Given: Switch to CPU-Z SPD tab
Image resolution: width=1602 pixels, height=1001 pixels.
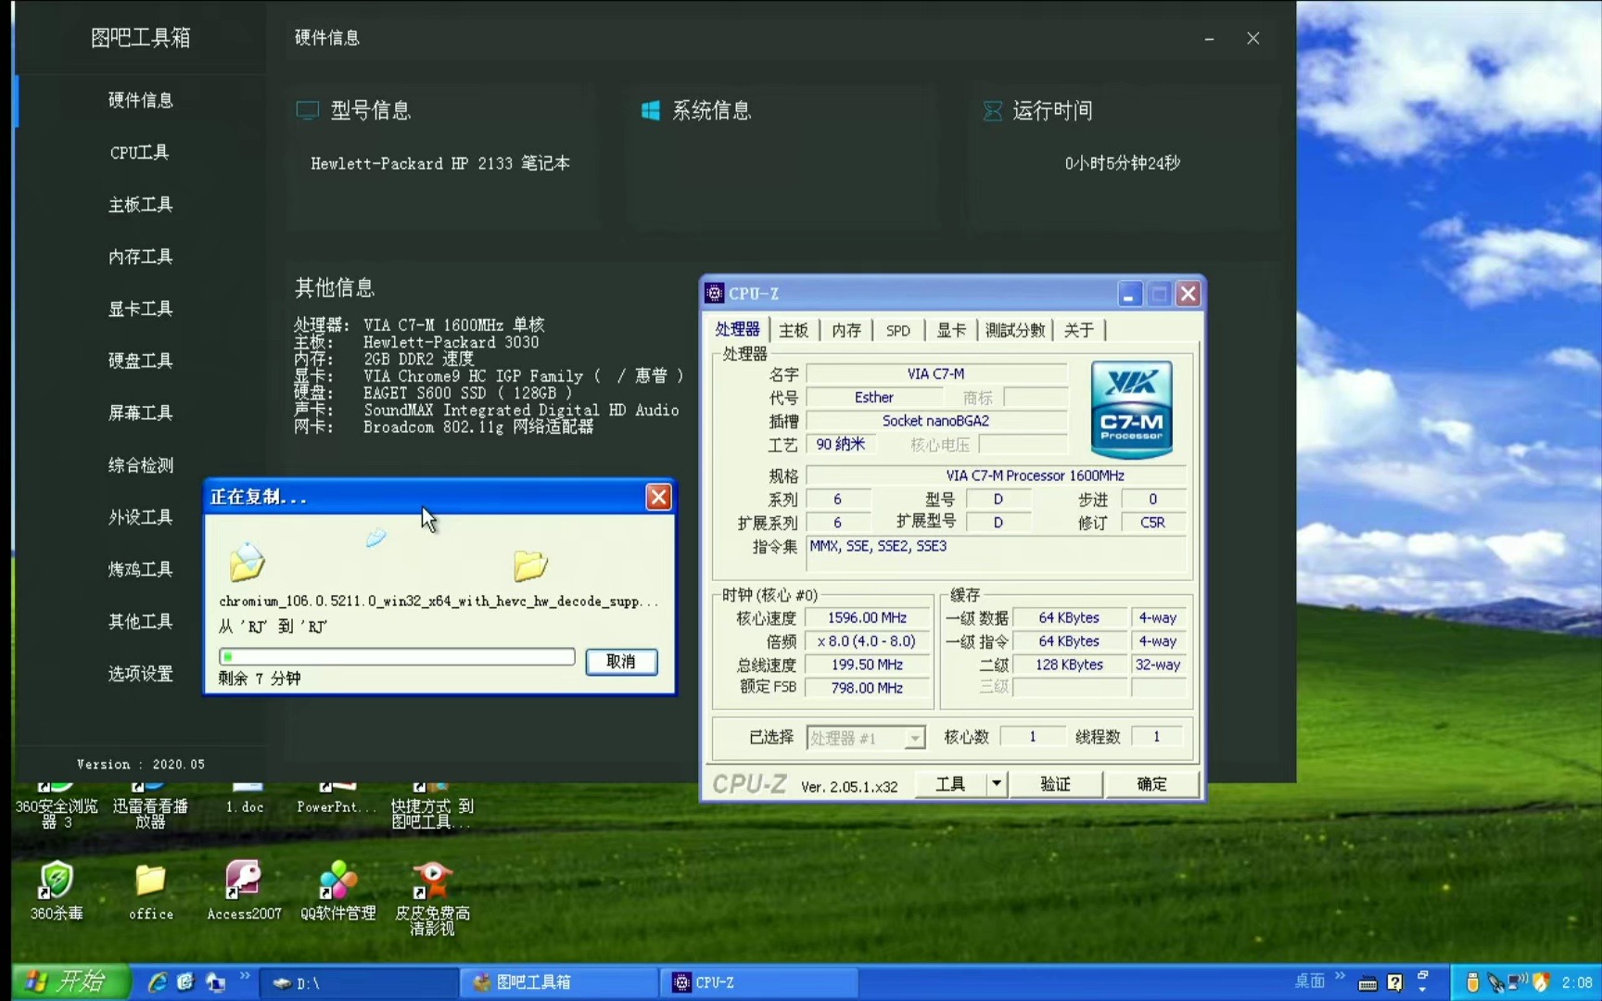Looking at the screenshot, I should [897, 330].
